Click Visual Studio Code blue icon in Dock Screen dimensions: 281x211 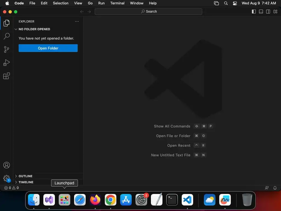187,200
